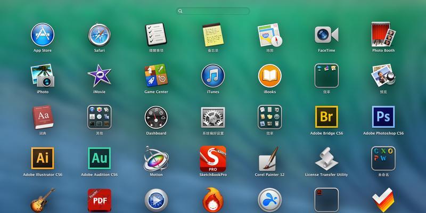Expand the 其他 app folder
Viewport: 426px width, 213px height.
[x=99, y=117]
